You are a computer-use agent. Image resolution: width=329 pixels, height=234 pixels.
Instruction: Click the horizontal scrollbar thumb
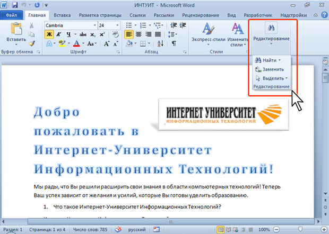pyautogui.click(x=171, y=221)
